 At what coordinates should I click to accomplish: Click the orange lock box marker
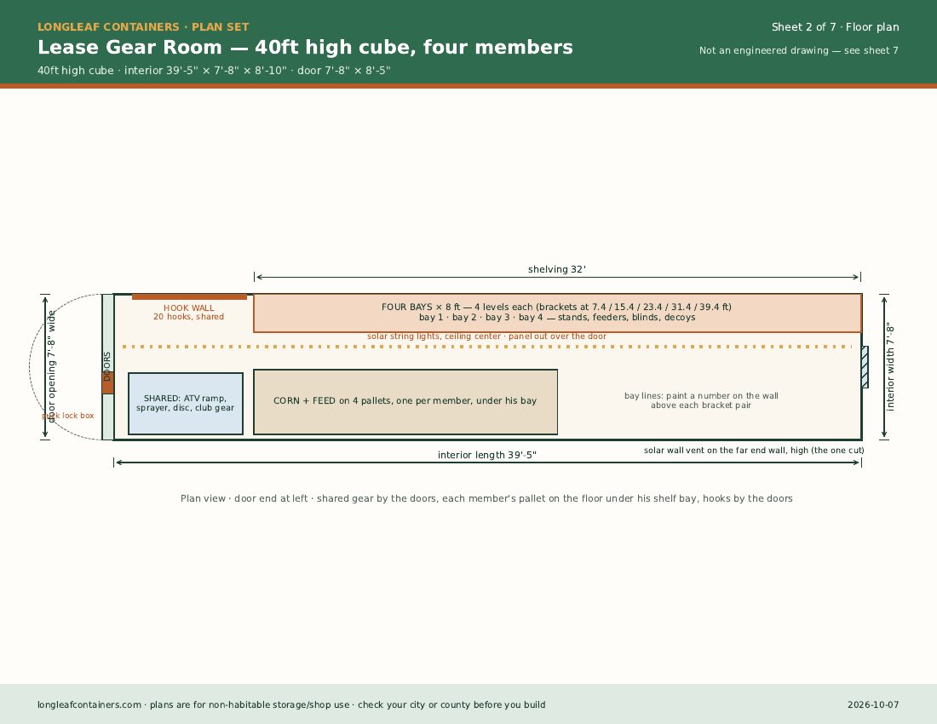[107, 383]
